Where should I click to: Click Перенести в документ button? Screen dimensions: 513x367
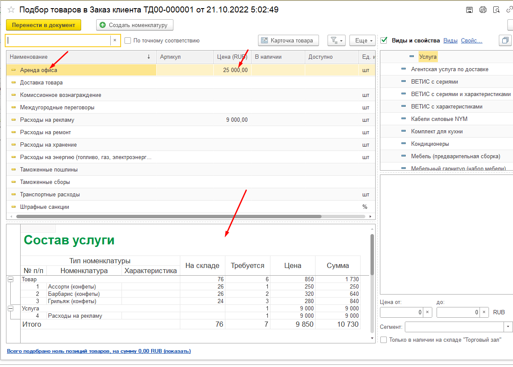(x=43, y=25)
